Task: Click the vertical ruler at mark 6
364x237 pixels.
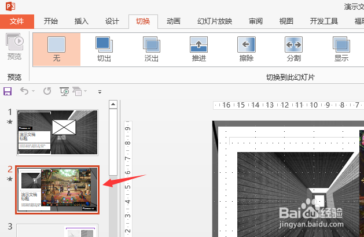Action: (x=128, y=172)
